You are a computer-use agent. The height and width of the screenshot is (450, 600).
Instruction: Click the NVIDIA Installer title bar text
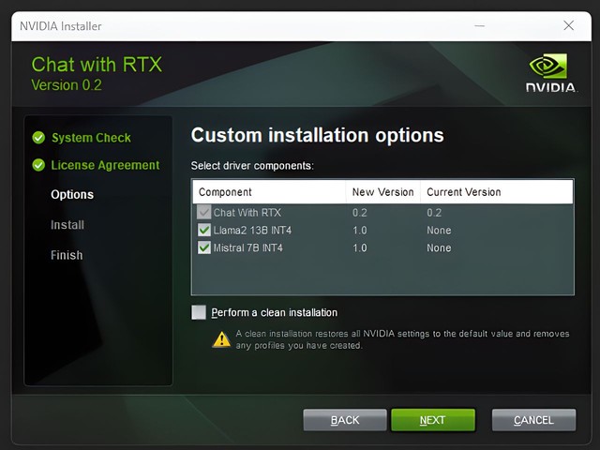pos(60,26)
